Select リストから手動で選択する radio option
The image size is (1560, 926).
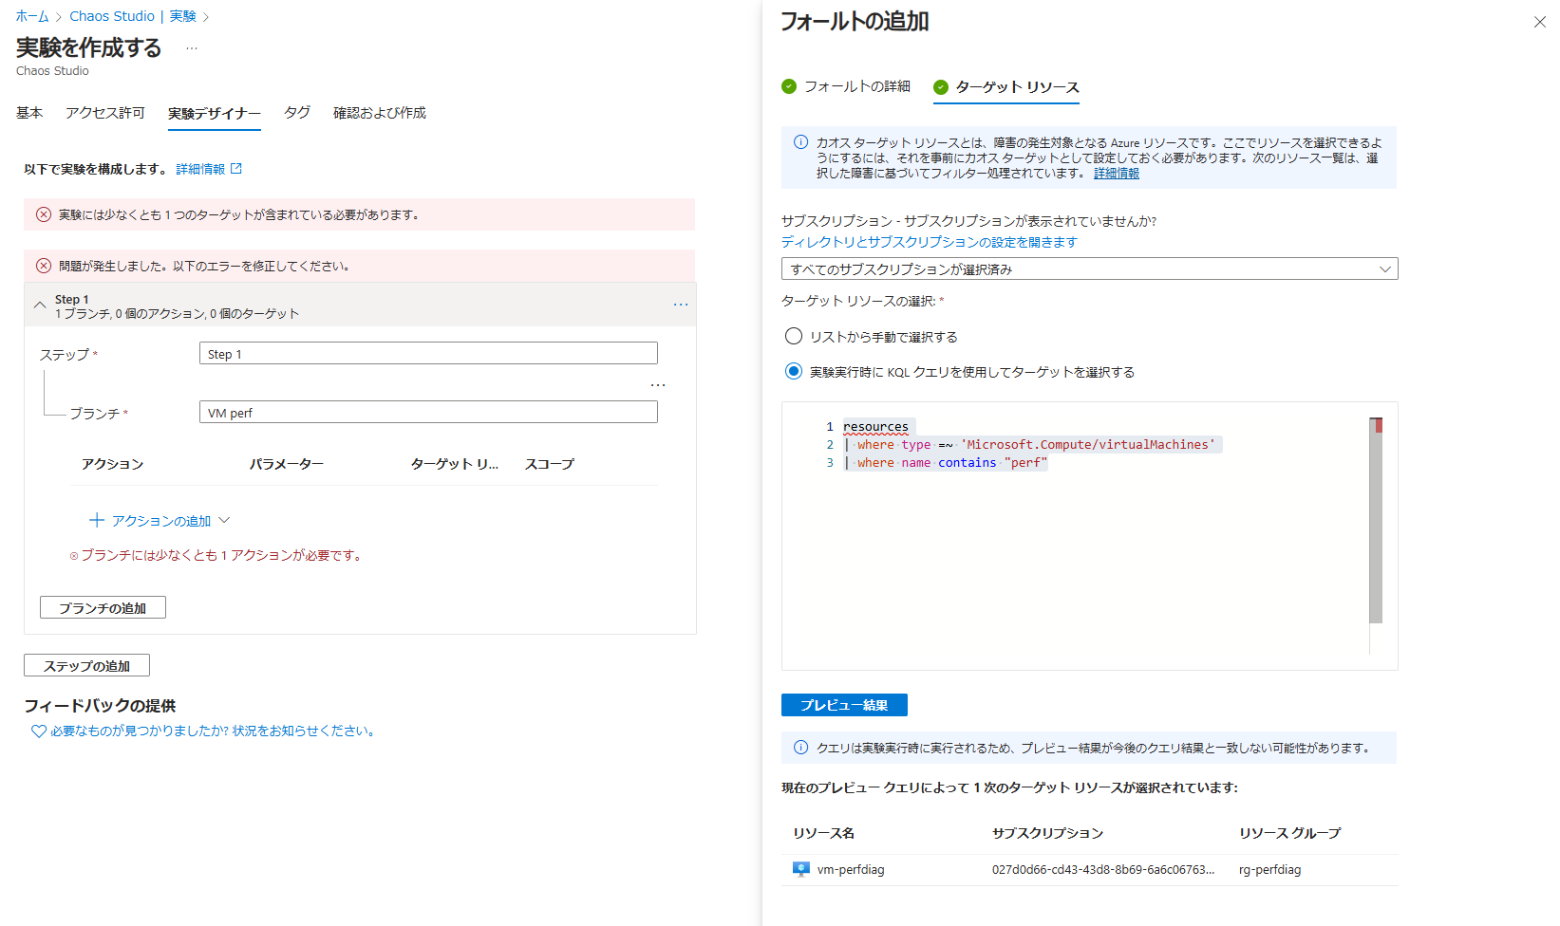[x=794, y=336]
